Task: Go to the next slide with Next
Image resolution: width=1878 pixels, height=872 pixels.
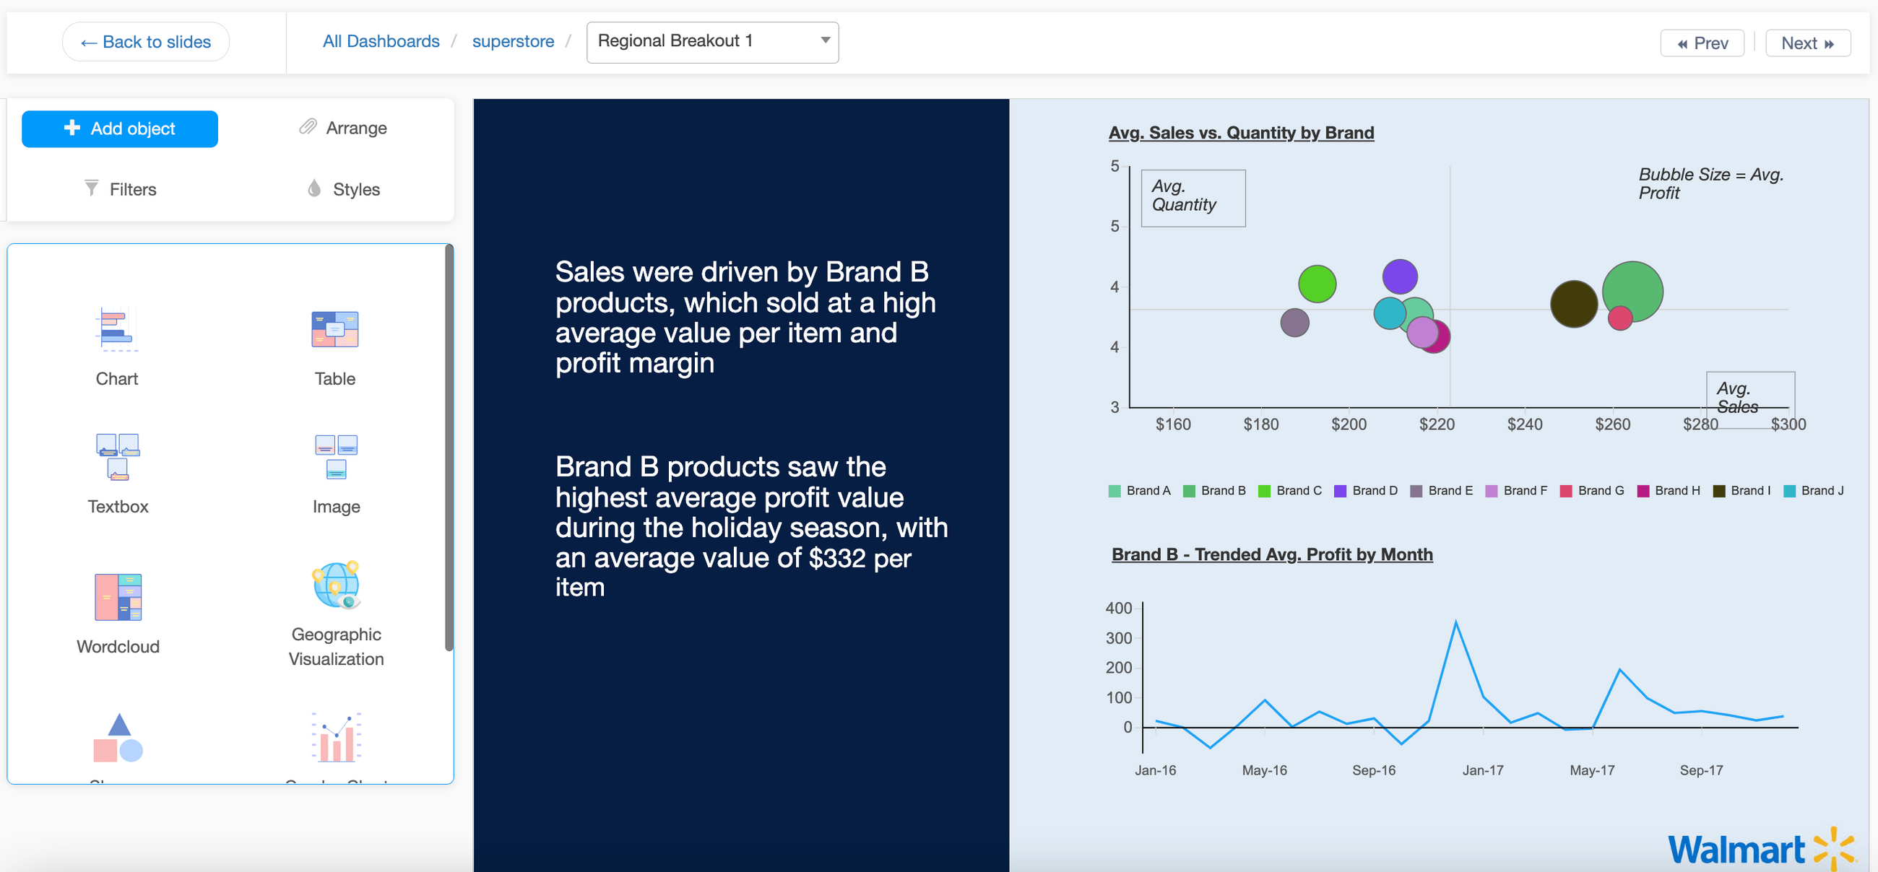Action: coord(1807,43)
